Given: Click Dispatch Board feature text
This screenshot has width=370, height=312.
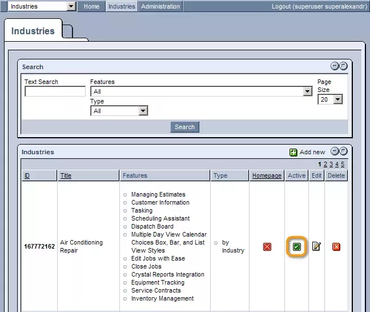Looking at the screenshot, I should click(152, 226).
